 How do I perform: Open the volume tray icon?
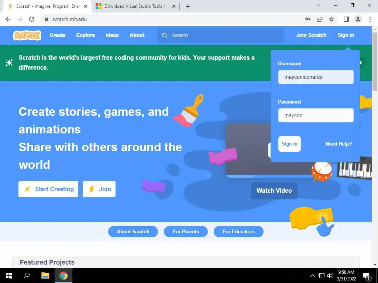(330, 276)
